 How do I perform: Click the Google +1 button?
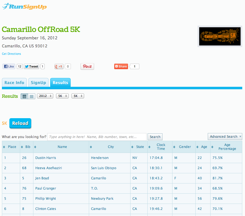(x=59, y=66)
